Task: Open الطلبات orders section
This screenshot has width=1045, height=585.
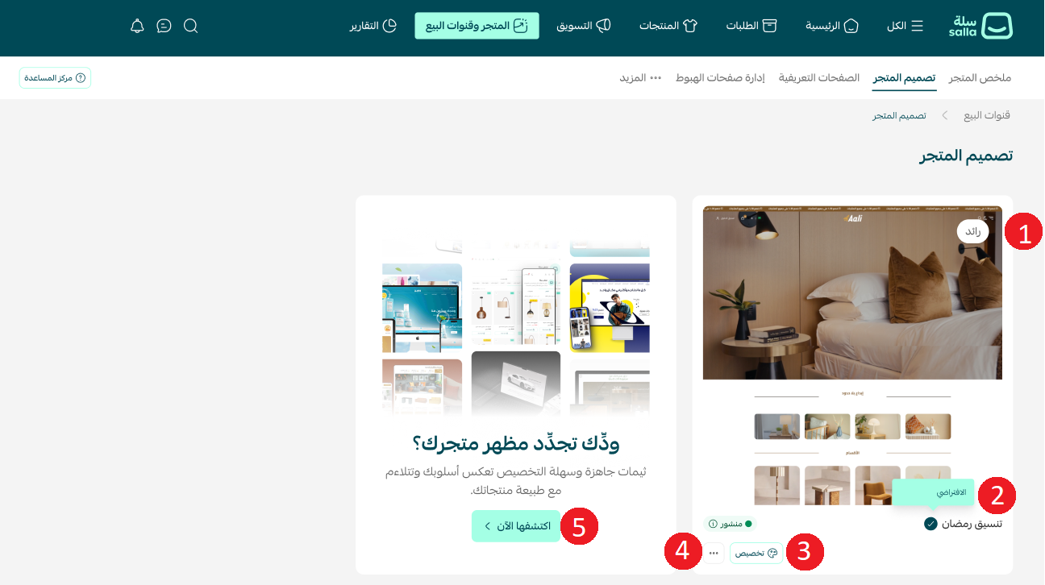Action: click(751, 26)
